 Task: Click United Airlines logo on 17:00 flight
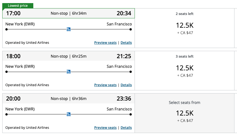coord(68,29)
